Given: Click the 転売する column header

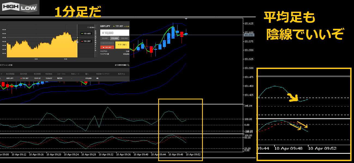Looking at the screenshot, I should (121, 74).
